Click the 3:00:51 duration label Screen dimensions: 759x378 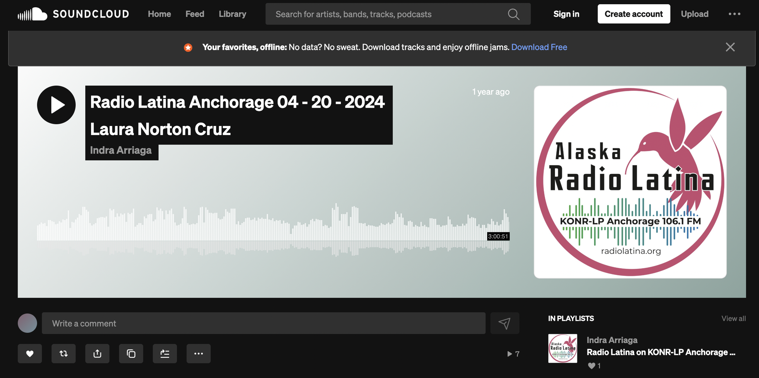(x=498, y=236)
